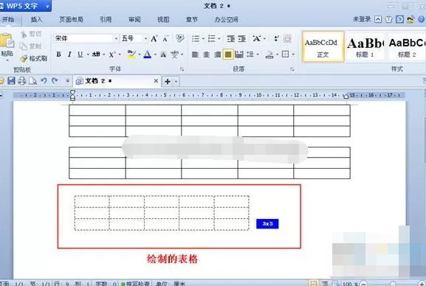
Task: Click the line spacing icon
Action: [250, 55]
